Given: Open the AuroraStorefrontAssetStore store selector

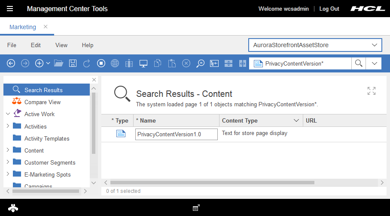Looking at the screenshot, I should click(315, 45).
